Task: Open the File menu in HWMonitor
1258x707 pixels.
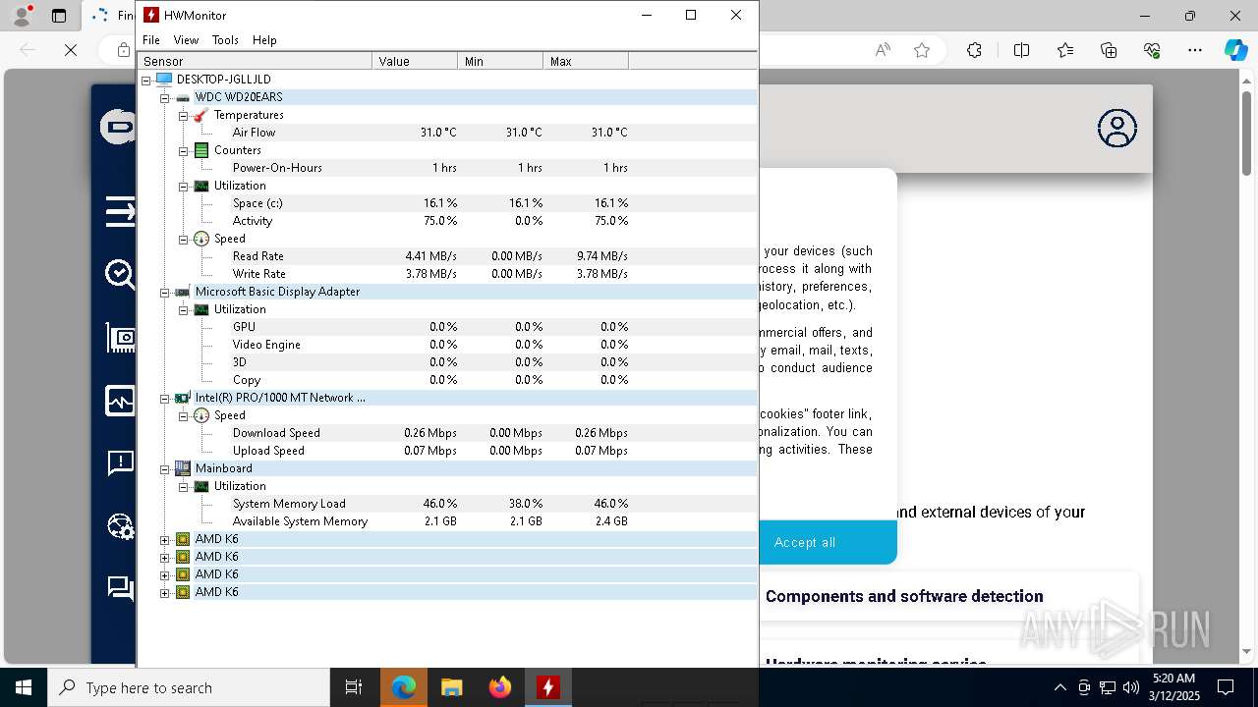Action: [150, 40]
